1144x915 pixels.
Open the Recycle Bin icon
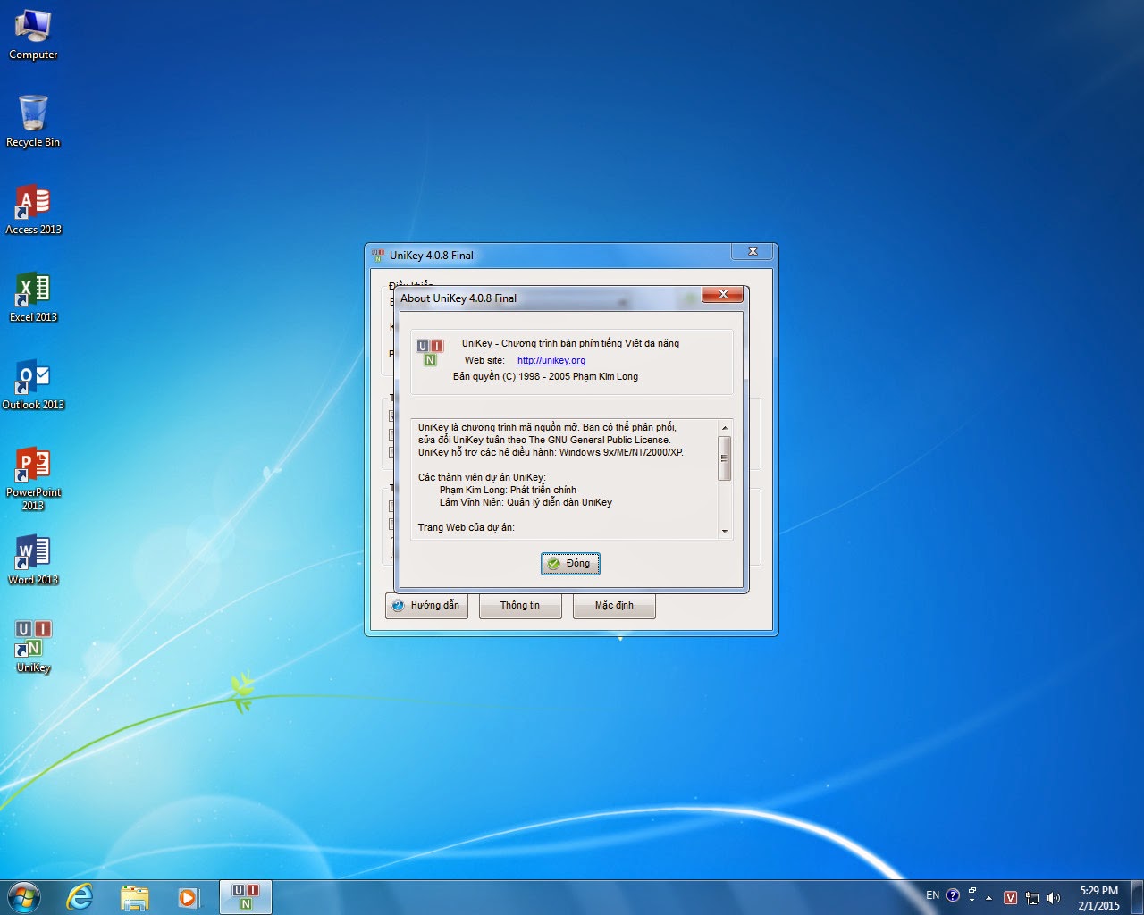click(33, 122)
